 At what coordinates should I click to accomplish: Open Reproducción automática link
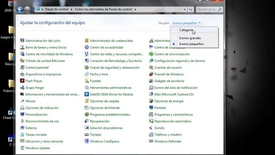pos(173,121)
